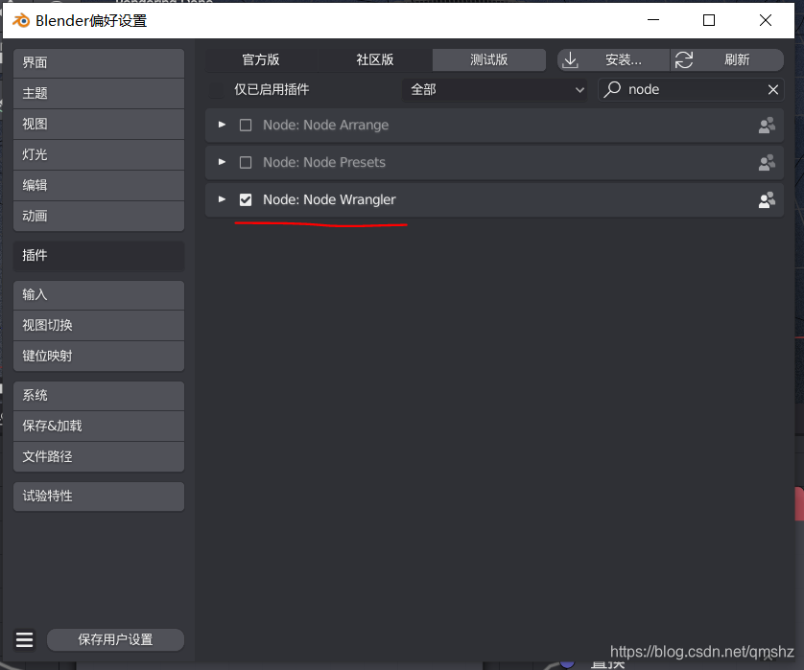Screen dimensions: 804x670
Task: Maximize the Blender preferences window
Action: point(709,20)
